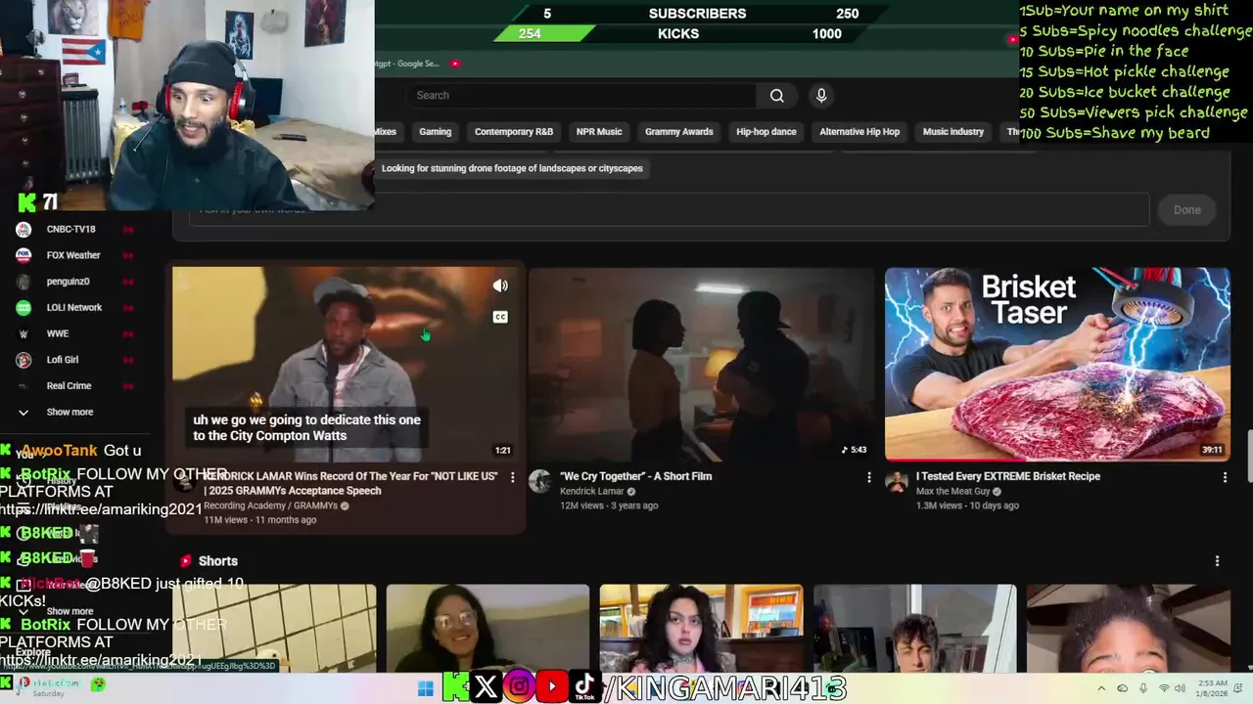
Task: Select the Mixes filter chip
Action: (x=386, y=132)
